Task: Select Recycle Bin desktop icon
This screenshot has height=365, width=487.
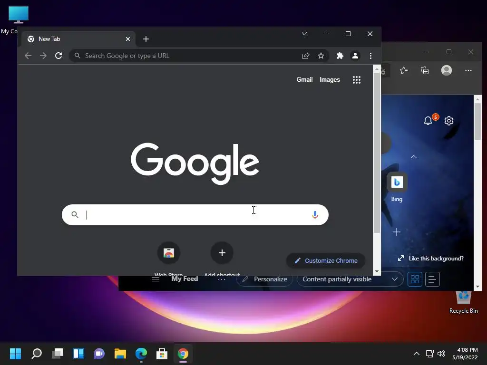Action: 463,302
